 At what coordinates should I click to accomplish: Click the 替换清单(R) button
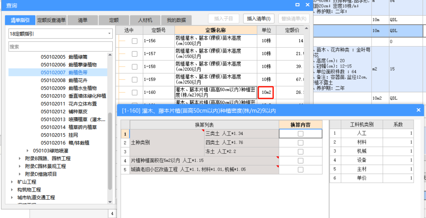click(294, 18)
